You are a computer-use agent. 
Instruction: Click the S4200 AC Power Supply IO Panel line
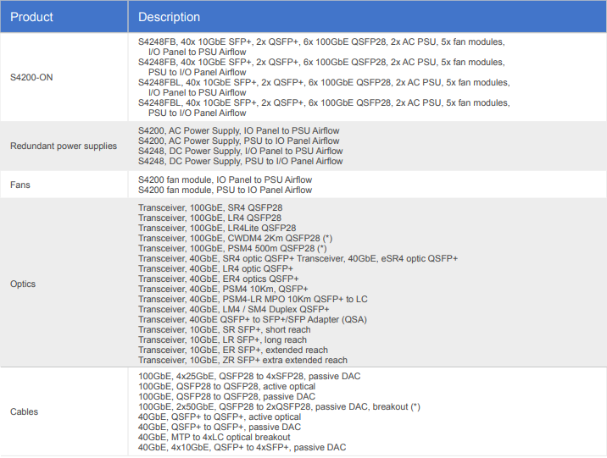238,131
